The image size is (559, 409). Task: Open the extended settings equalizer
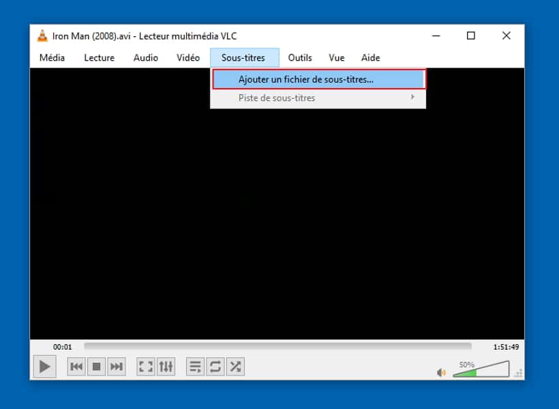coord(166,366)
